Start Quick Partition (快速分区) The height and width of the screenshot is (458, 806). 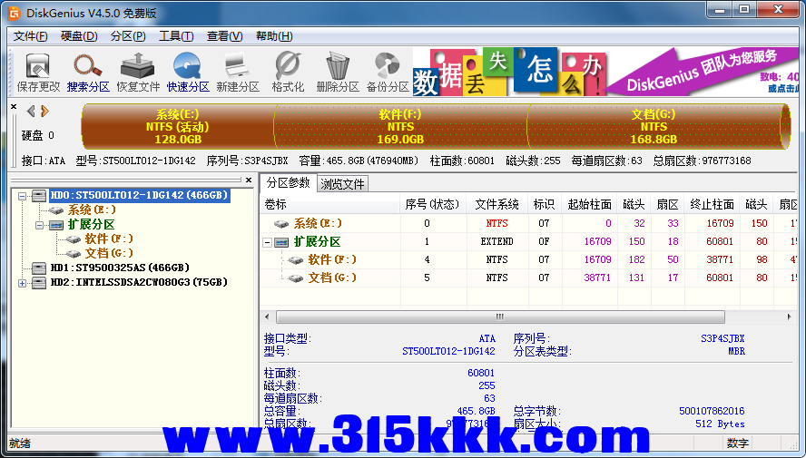(x=188, y=73)
